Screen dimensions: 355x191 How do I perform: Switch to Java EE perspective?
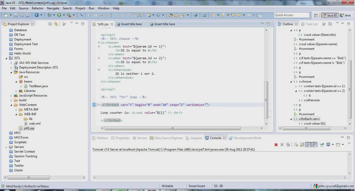click(x=329, y=15)
